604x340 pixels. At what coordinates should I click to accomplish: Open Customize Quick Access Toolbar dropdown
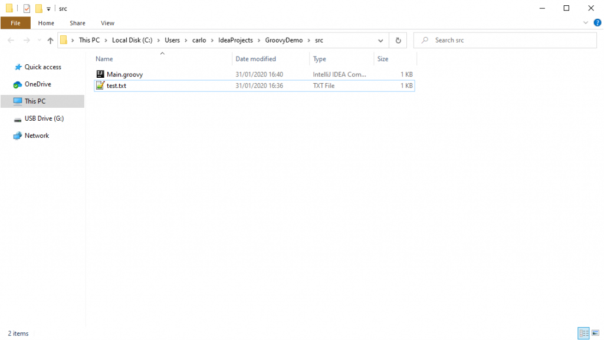click(48, 9)
